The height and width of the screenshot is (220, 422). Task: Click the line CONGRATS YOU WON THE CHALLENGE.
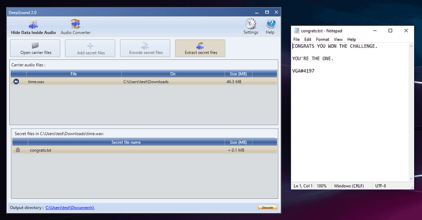(x=335, y=46)
